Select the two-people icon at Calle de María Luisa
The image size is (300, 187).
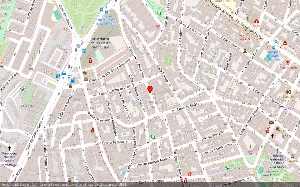coord(234,141)
